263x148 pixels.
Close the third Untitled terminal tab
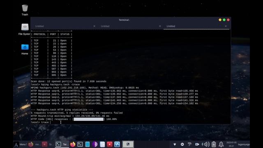(x=226, y=26)
